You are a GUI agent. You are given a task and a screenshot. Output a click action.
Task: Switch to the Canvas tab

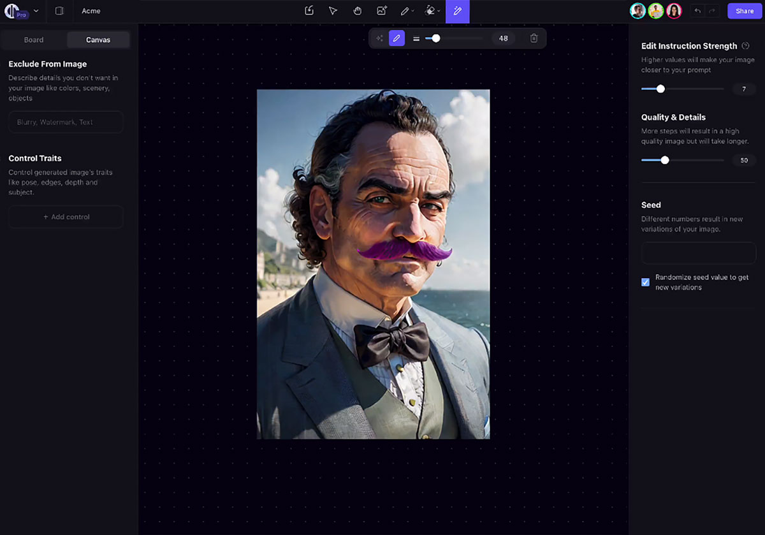pyautogui.click(x=98, y=40)
